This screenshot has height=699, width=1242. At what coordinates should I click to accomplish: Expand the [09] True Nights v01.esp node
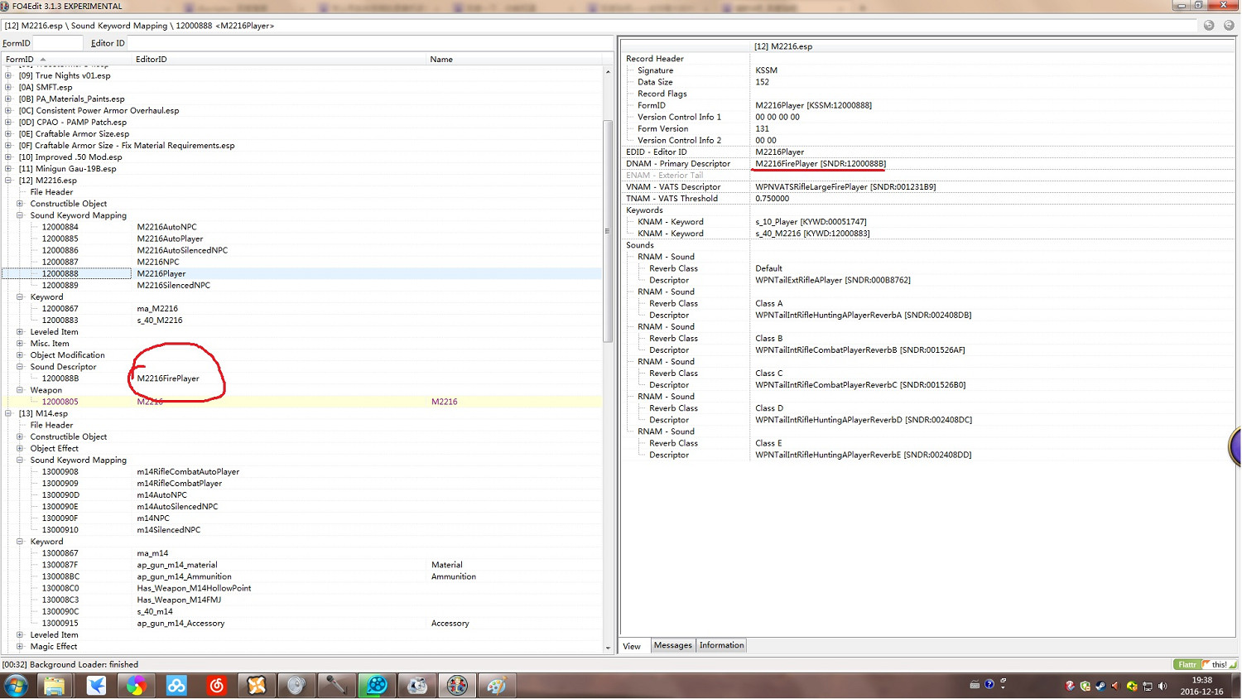(8, 75)
